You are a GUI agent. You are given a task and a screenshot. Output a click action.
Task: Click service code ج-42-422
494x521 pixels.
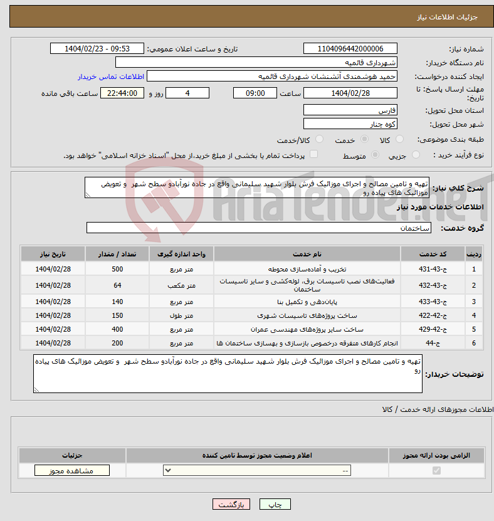pos(433,315)
